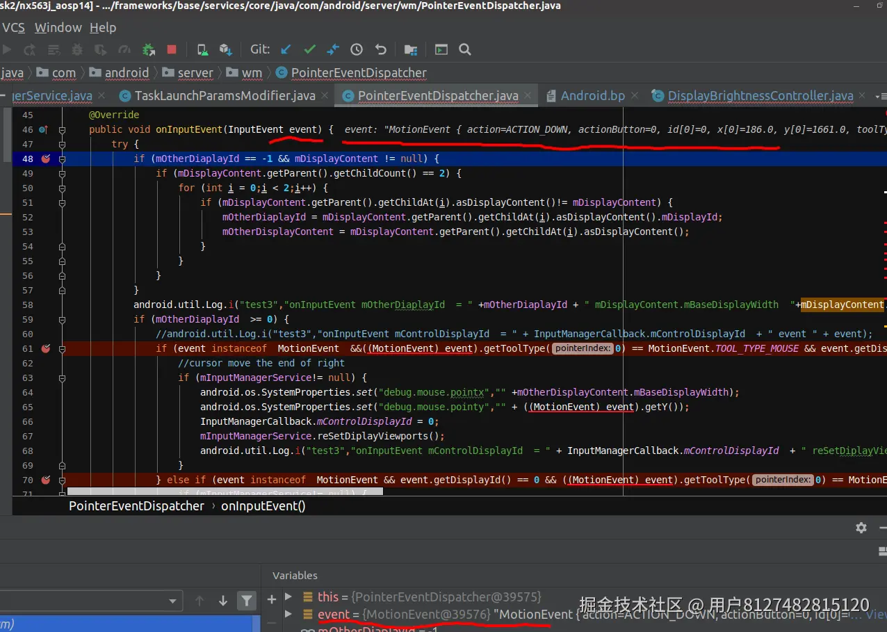The height and width of the screenshot is (632, 887).
Task: Switch to the TaskLaunchParamsModifier.java tab
Action: (x=225, y=96)
